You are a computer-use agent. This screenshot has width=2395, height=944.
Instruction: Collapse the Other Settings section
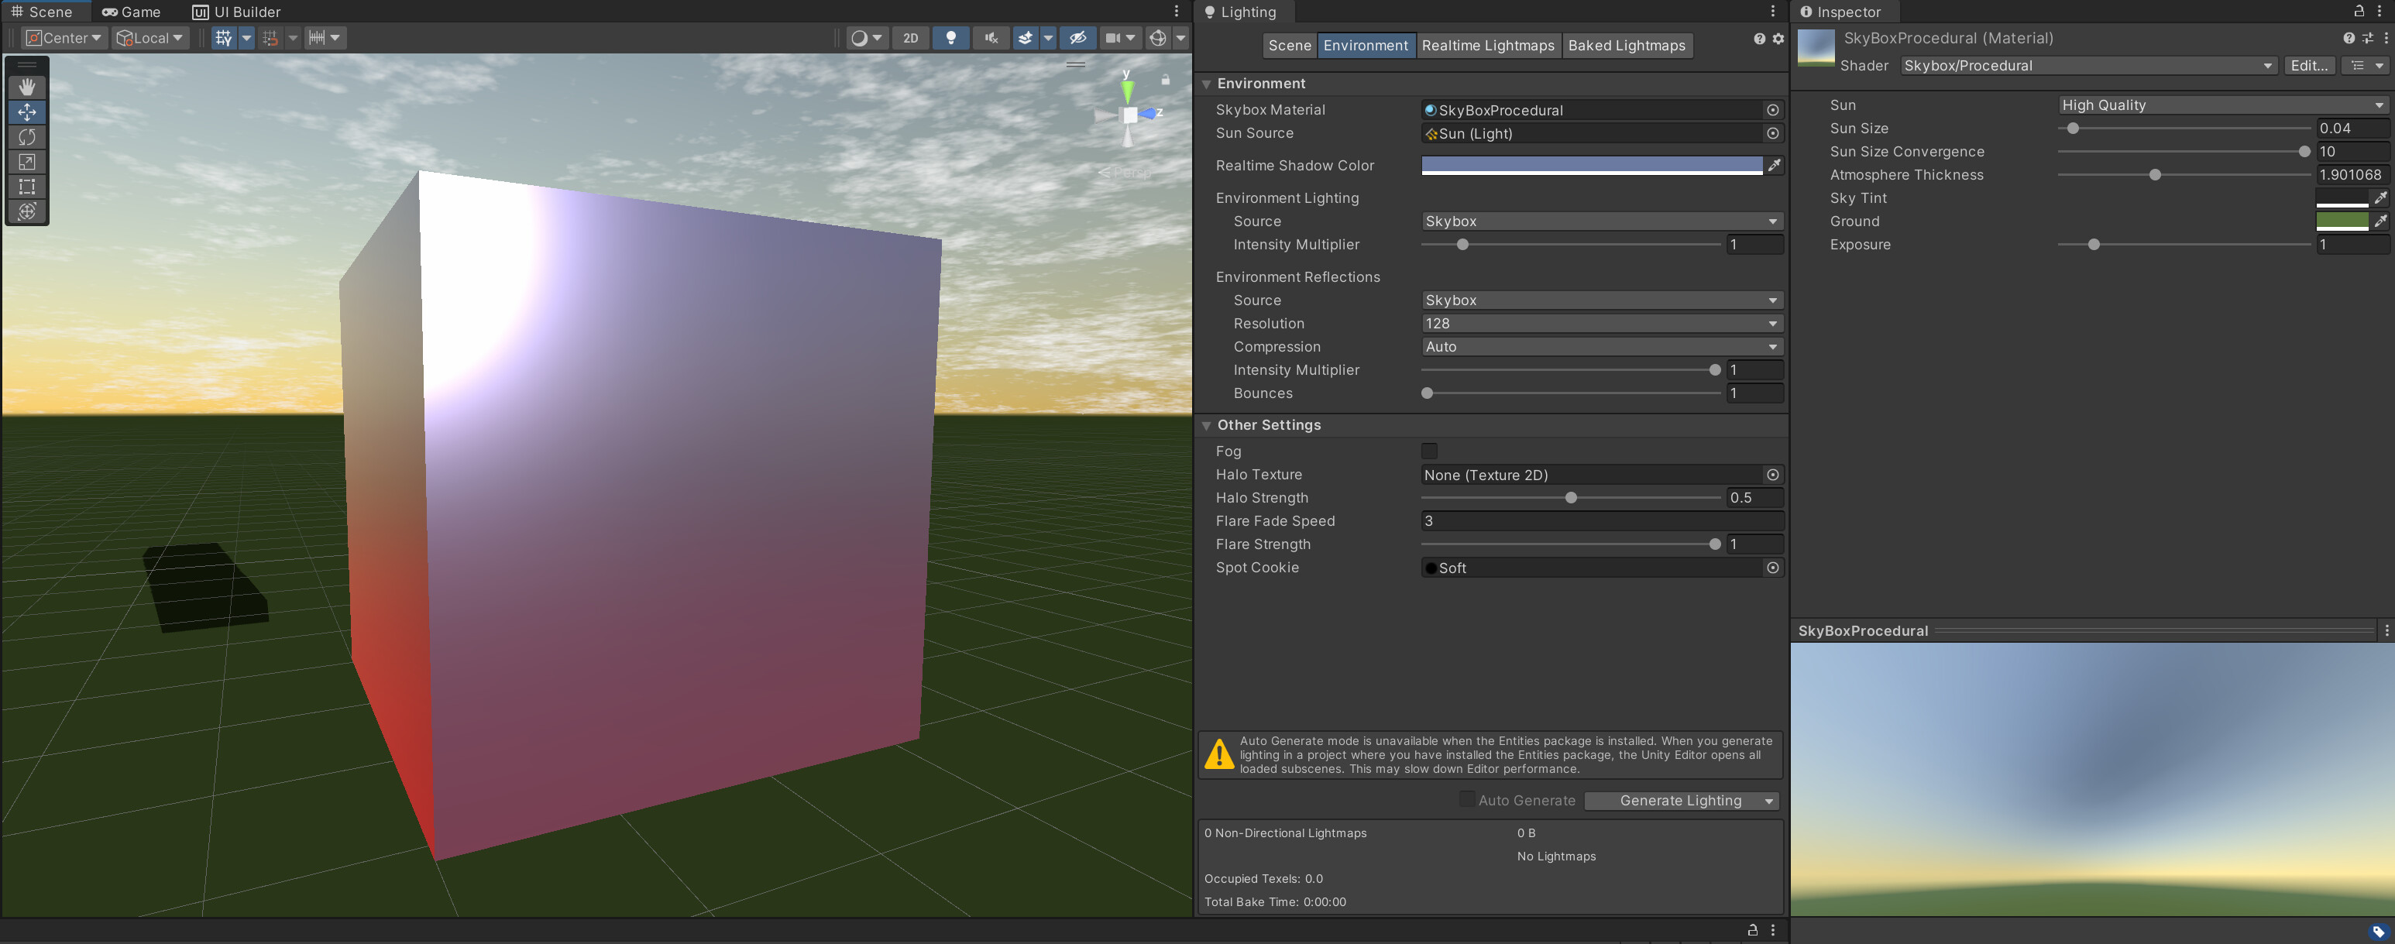tap(1207, 424)
